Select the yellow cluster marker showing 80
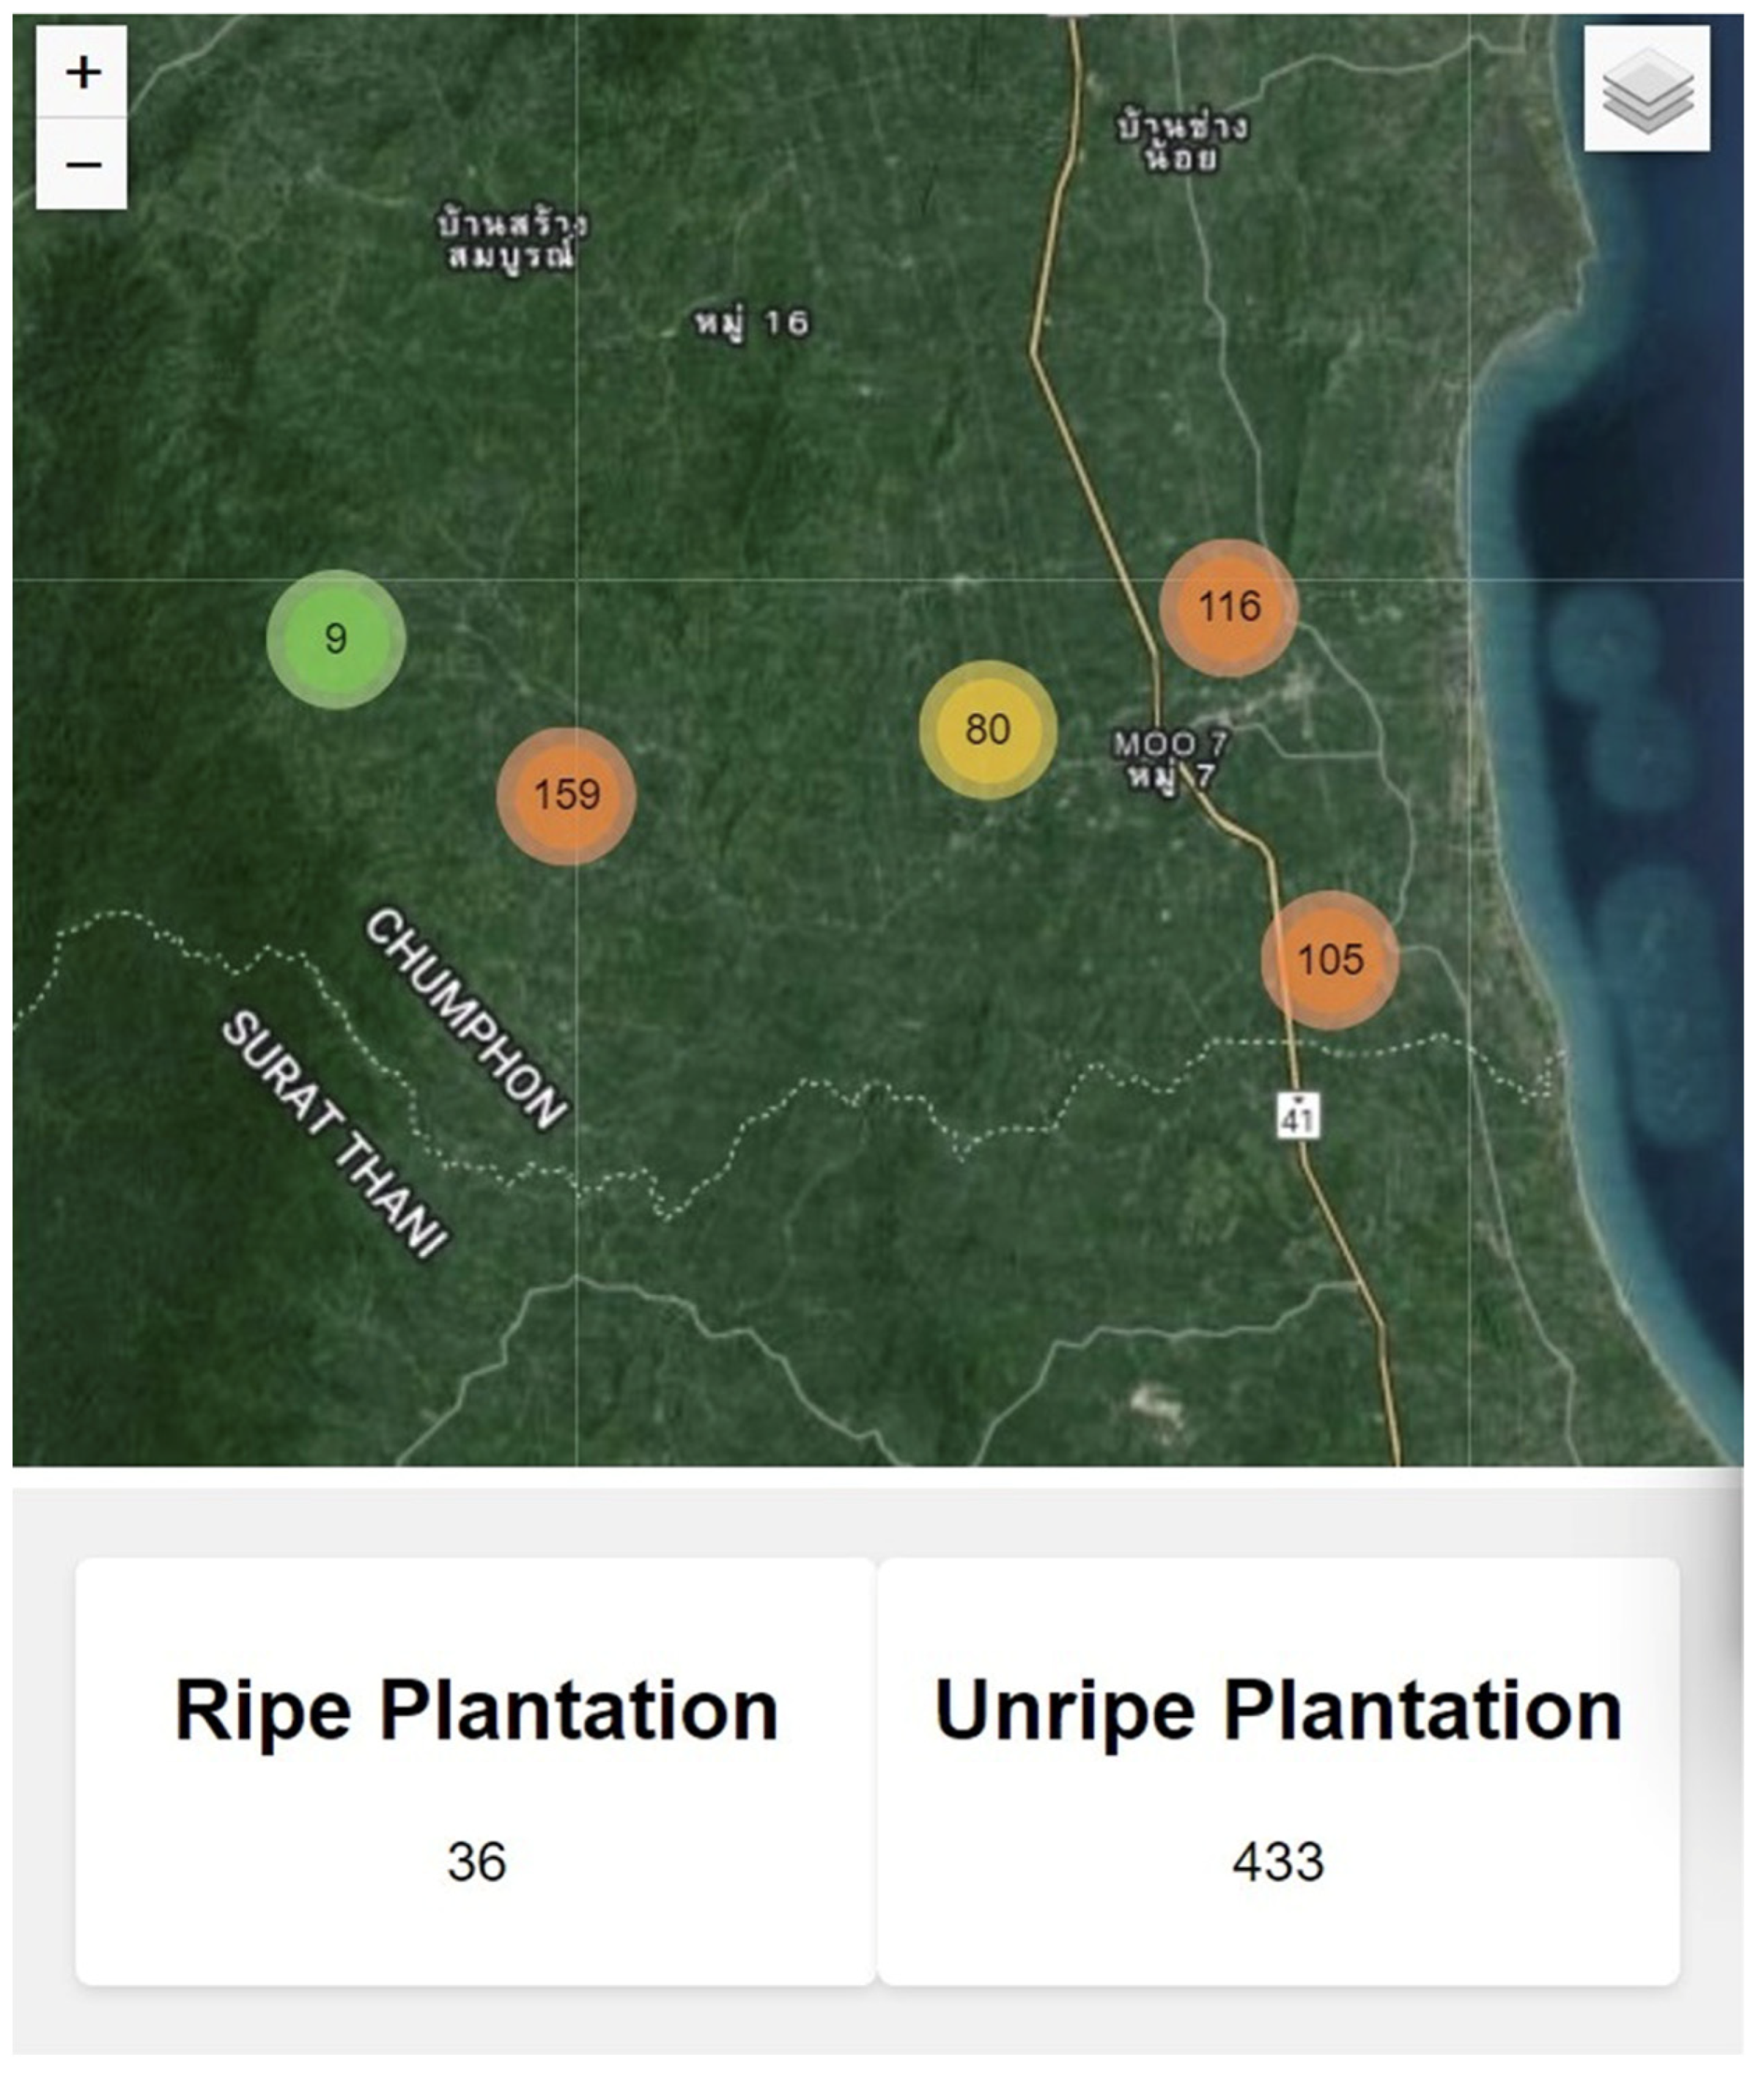This screenshot has width=1764, height=2079. (x=988, y=729)
